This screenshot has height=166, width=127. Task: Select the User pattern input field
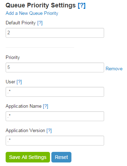point(55,92)
